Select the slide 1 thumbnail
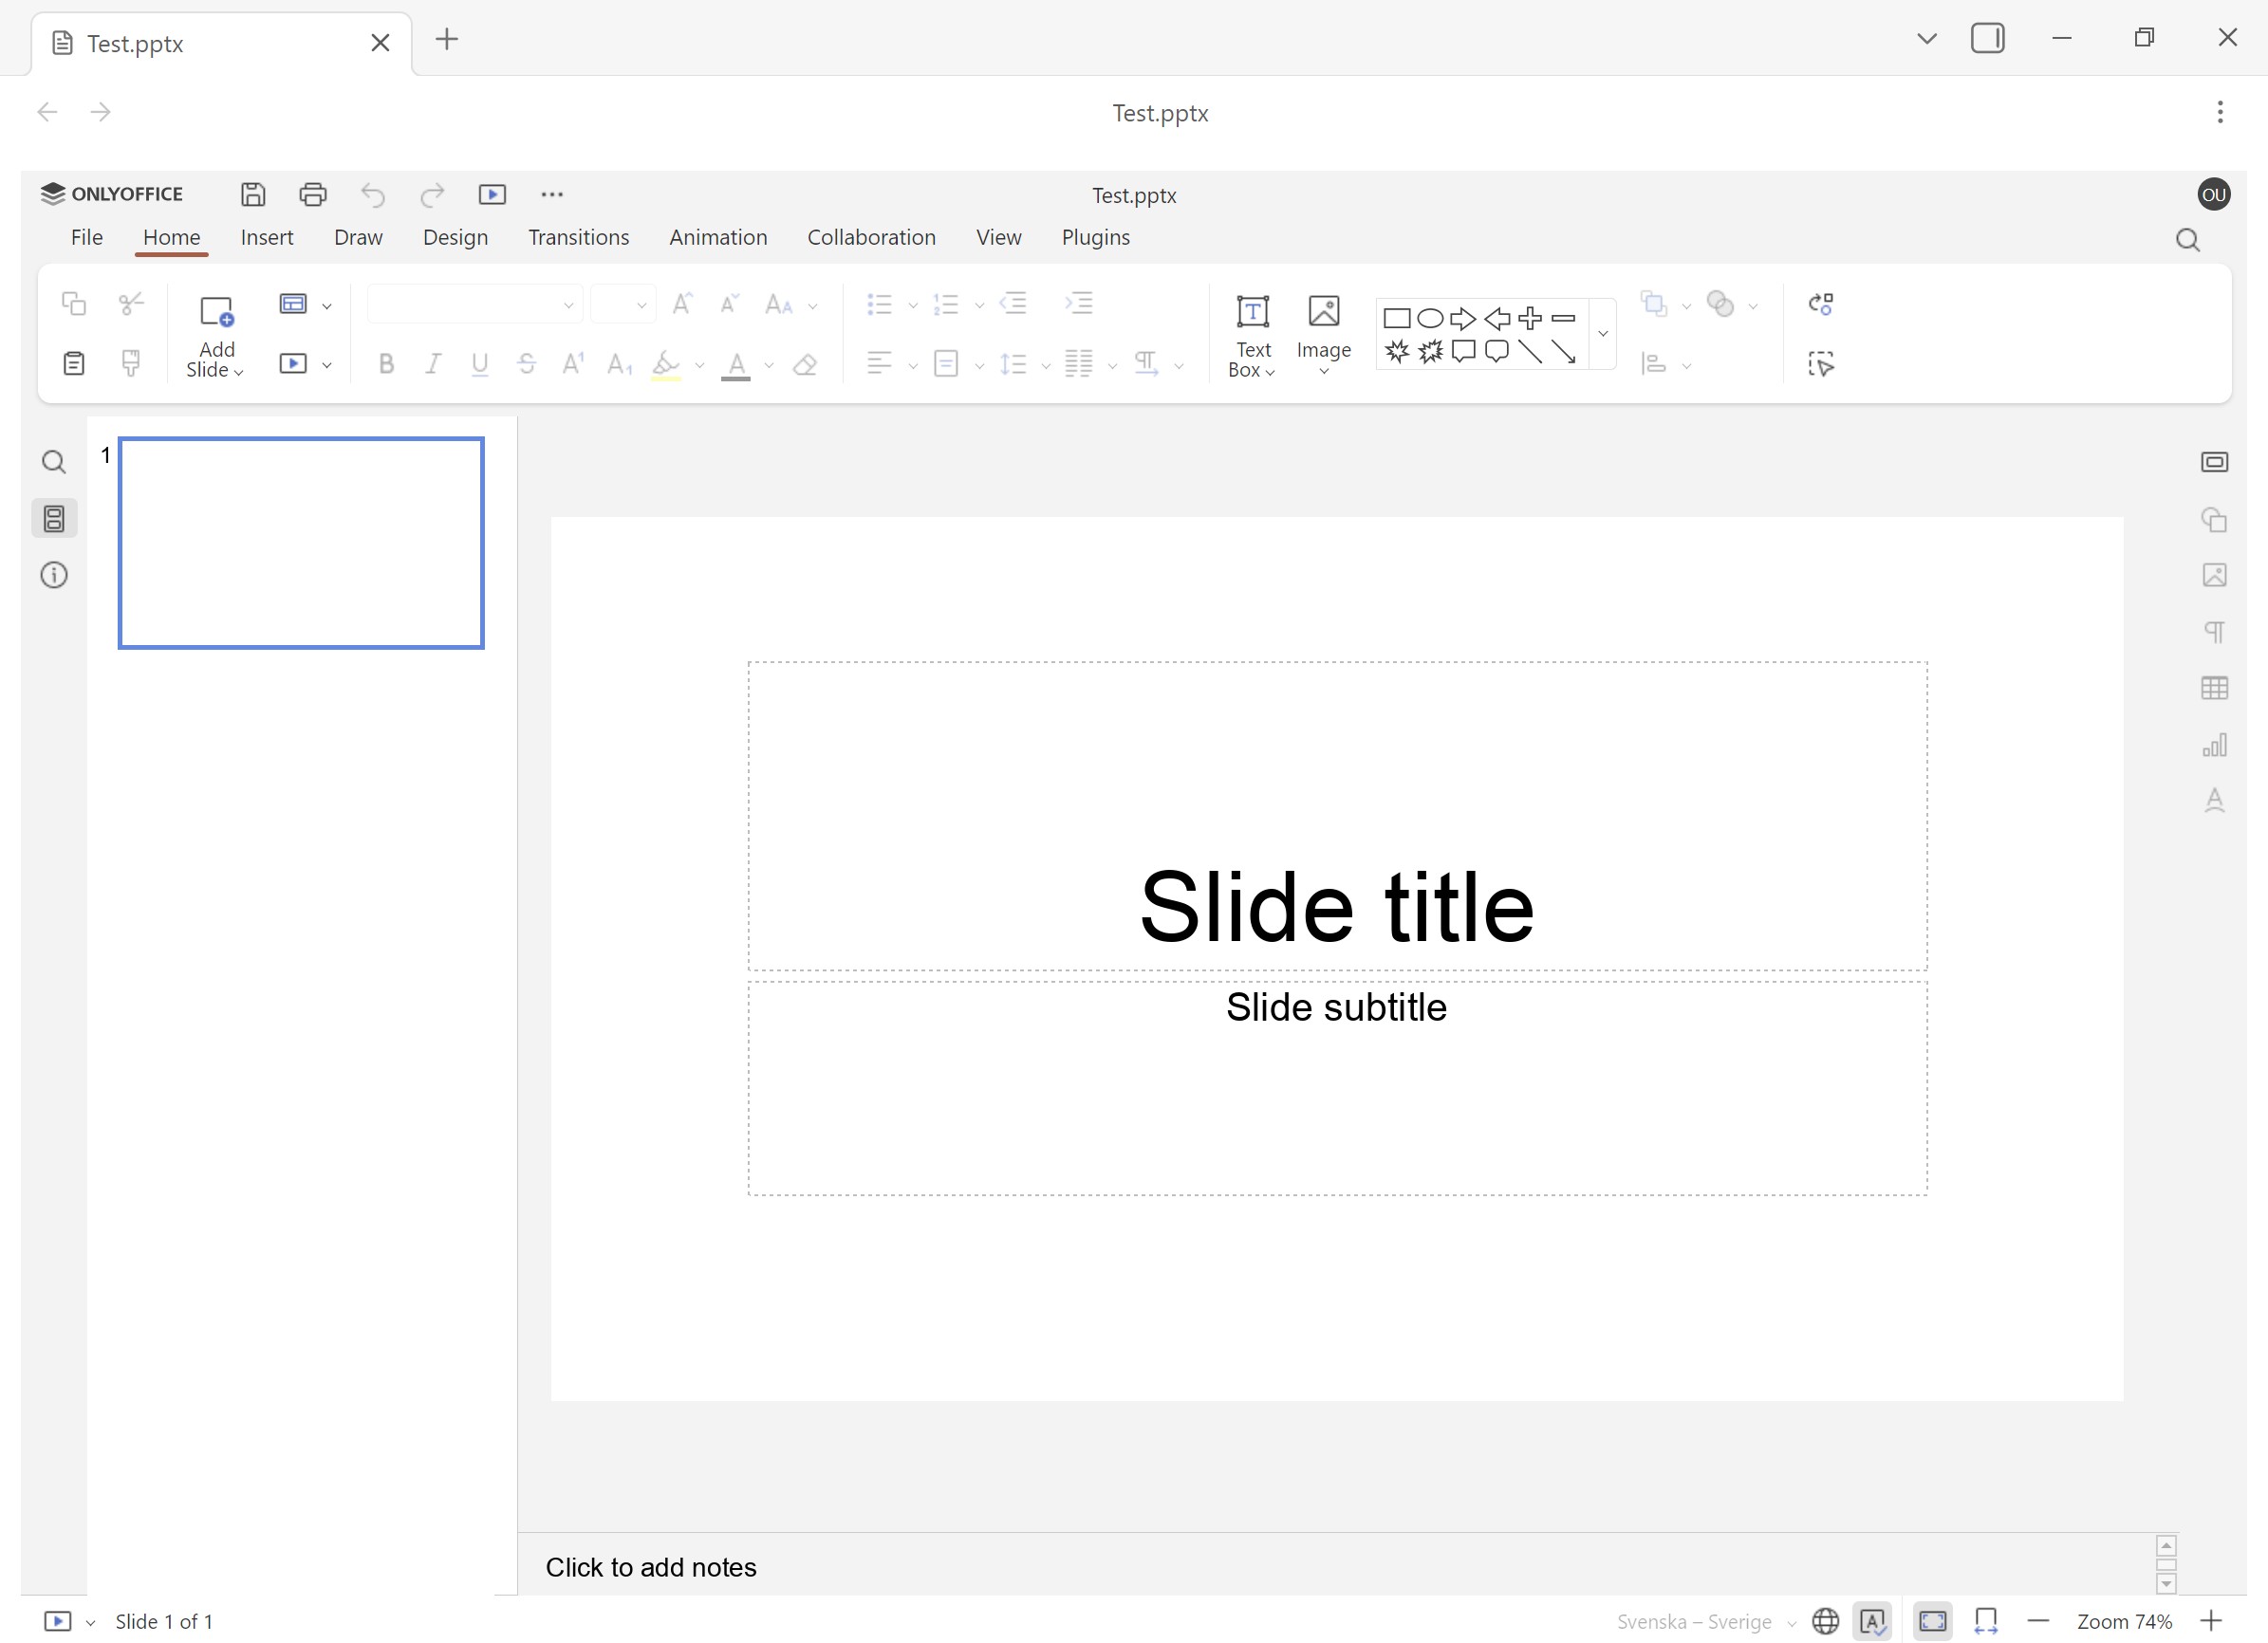 click(x=301, y=543)
